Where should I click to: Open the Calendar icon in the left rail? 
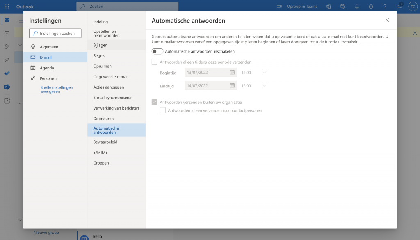coord(7,33)
